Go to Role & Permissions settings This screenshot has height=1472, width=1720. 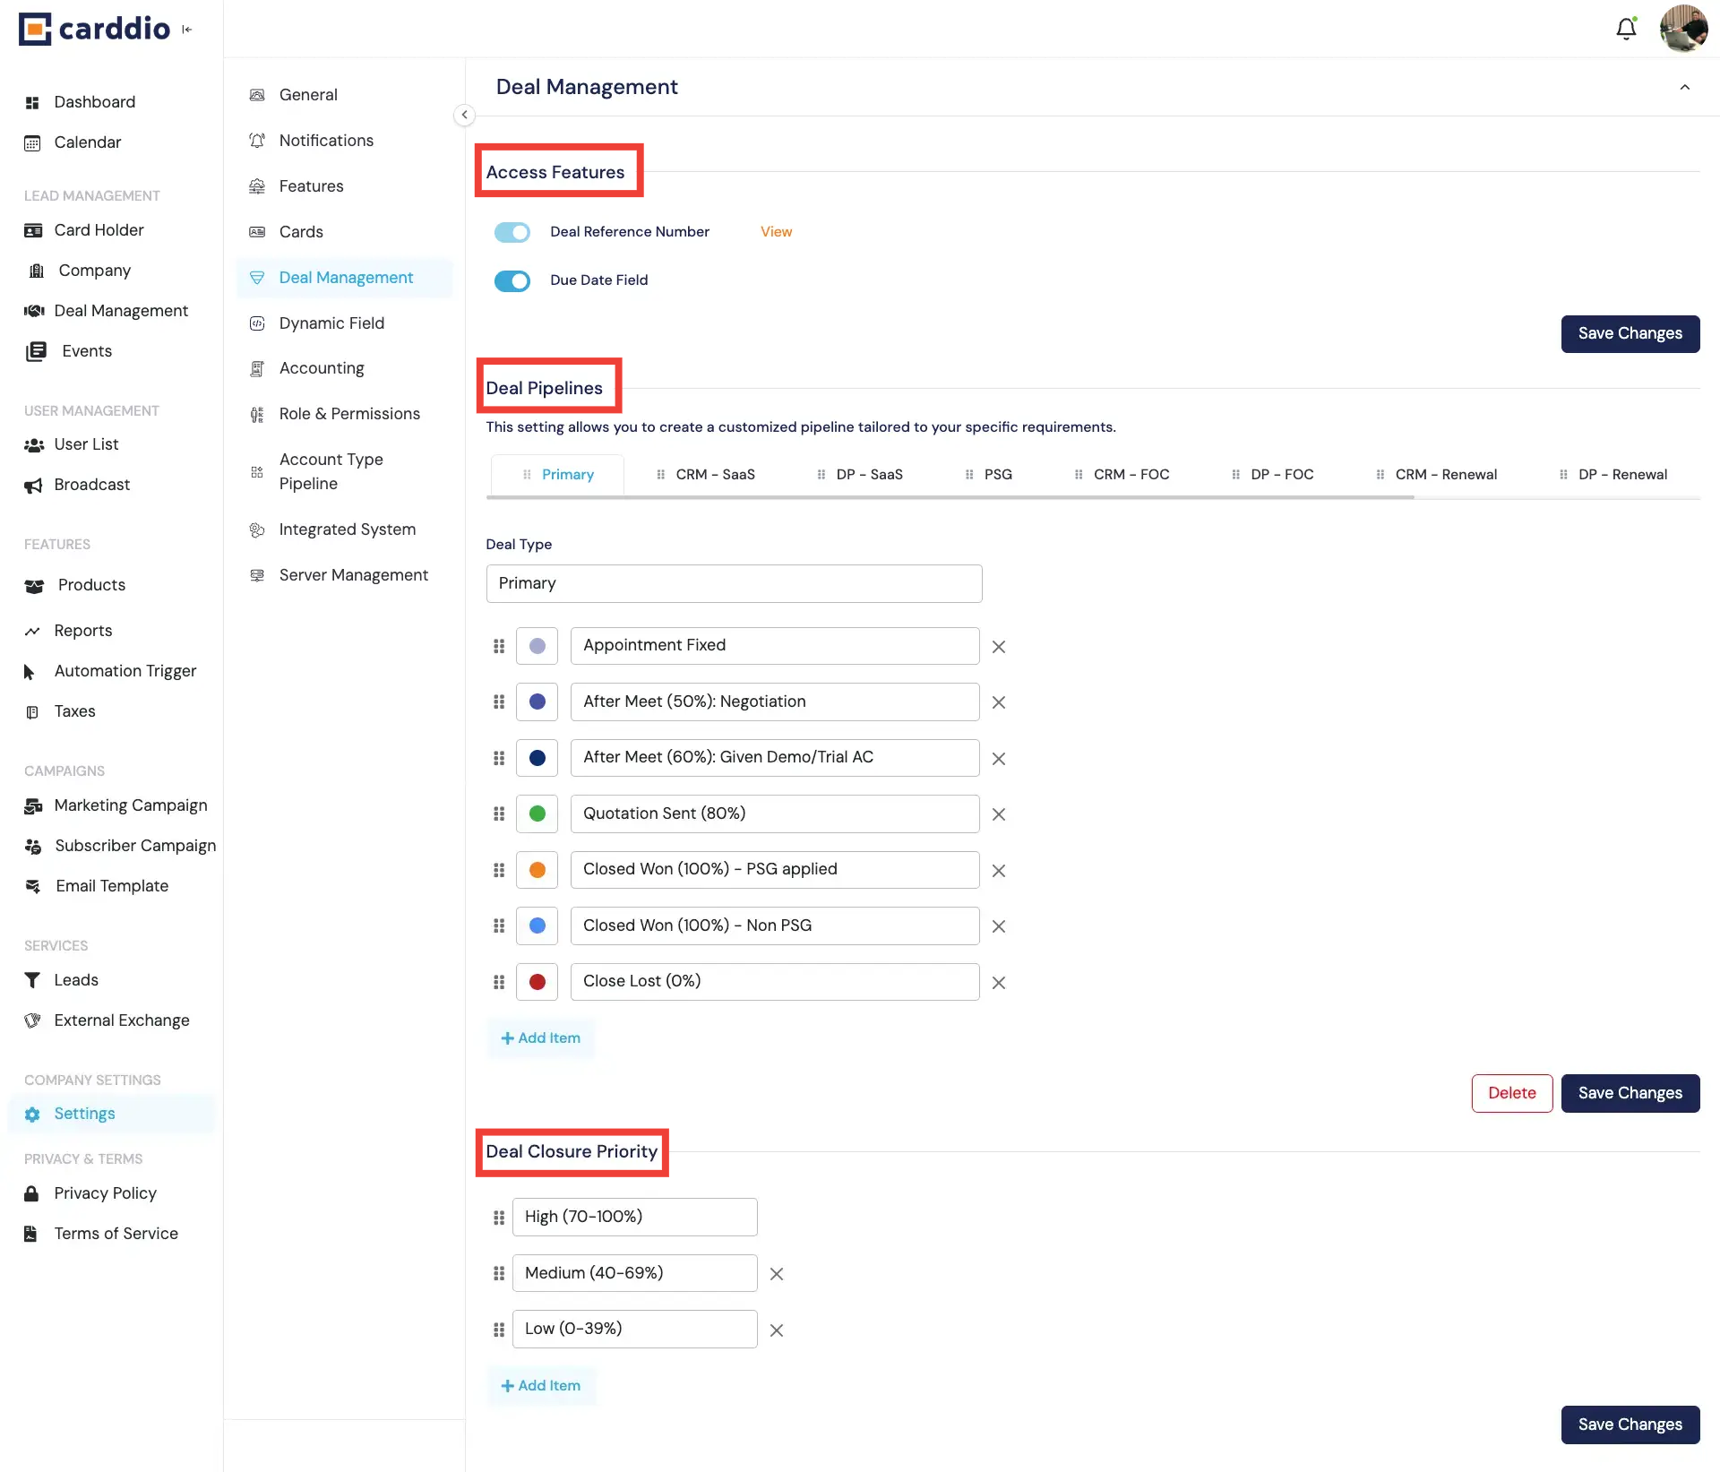348,413
